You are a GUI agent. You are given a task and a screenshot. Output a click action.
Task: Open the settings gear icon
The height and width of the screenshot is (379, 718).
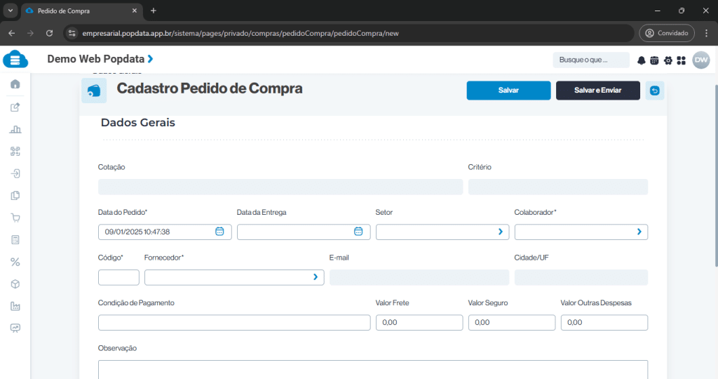pyautogui.click(x=668, y=60)
